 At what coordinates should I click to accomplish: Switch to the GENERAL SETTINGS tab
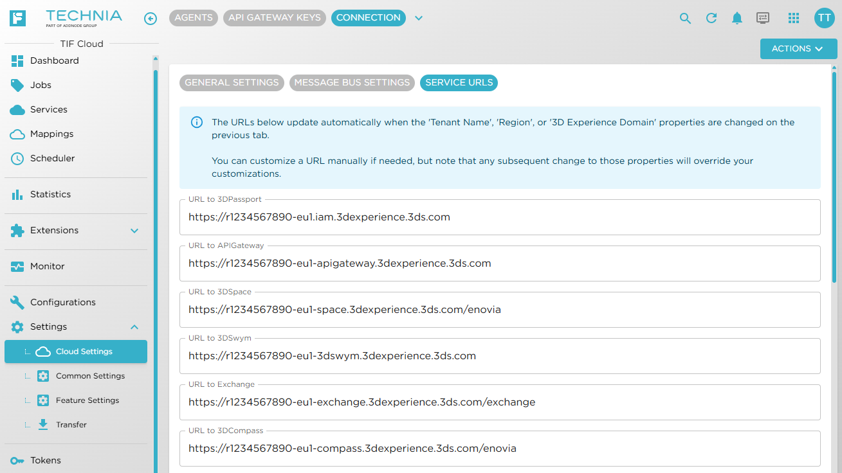(x=232, y=82)
